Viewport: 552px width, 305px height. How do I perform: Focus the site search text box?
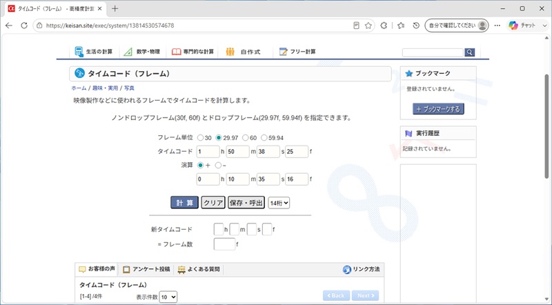pos(433,52)
